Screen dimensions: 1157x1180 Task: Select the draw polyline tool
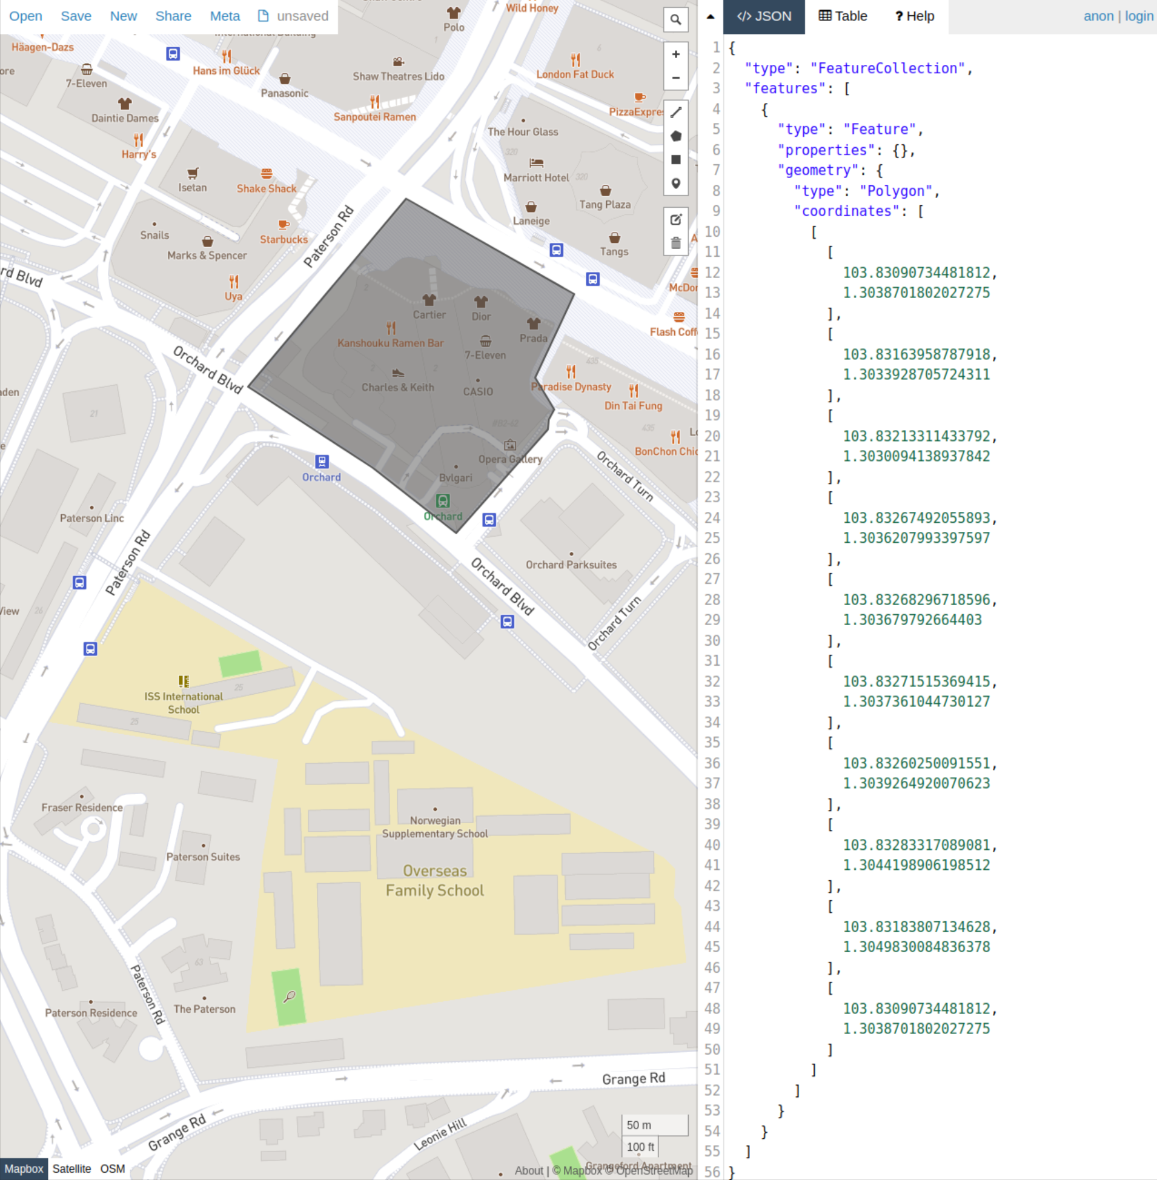pyautogui.click(x=675, y=113)
